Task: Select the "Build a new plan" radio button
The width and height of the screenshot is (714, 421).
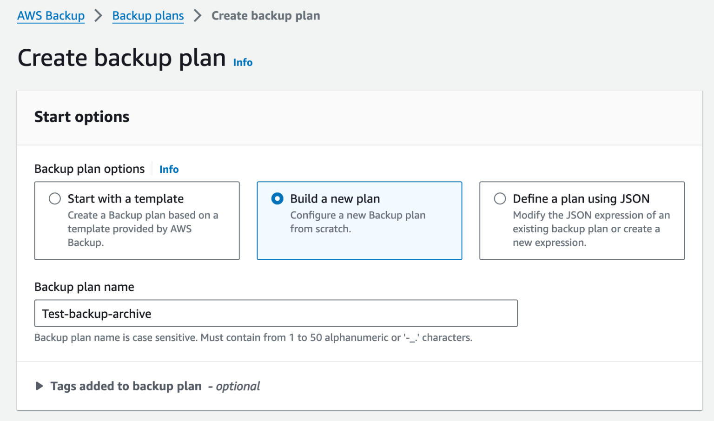Action: pyautogui.click(x=277, y=198)
